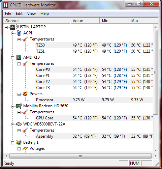The image size is (162, 169).
Task: Collapse the WDC drive node
Action: tap(12, 124)
